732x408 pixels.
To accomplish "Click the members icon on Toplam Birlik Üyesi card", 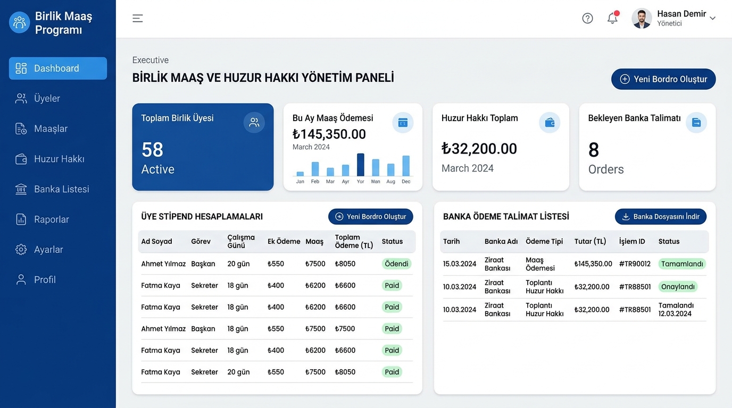I will click(254, 122).
